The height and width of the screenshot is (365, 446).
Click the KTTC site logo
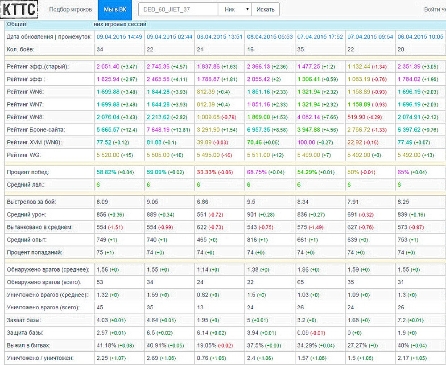point(19,9)
